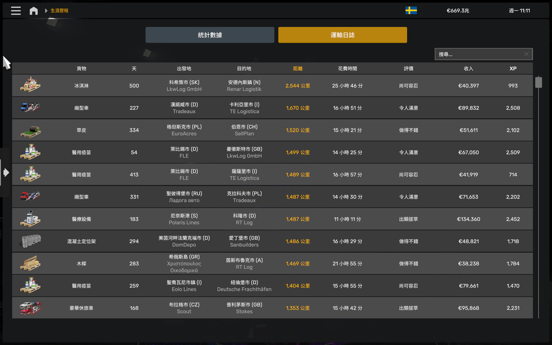Image resolution: width=552 pixels, height=345 pixels.
Task: Click the luxury SUV cargo icon
Action: [x=30, y=308]
